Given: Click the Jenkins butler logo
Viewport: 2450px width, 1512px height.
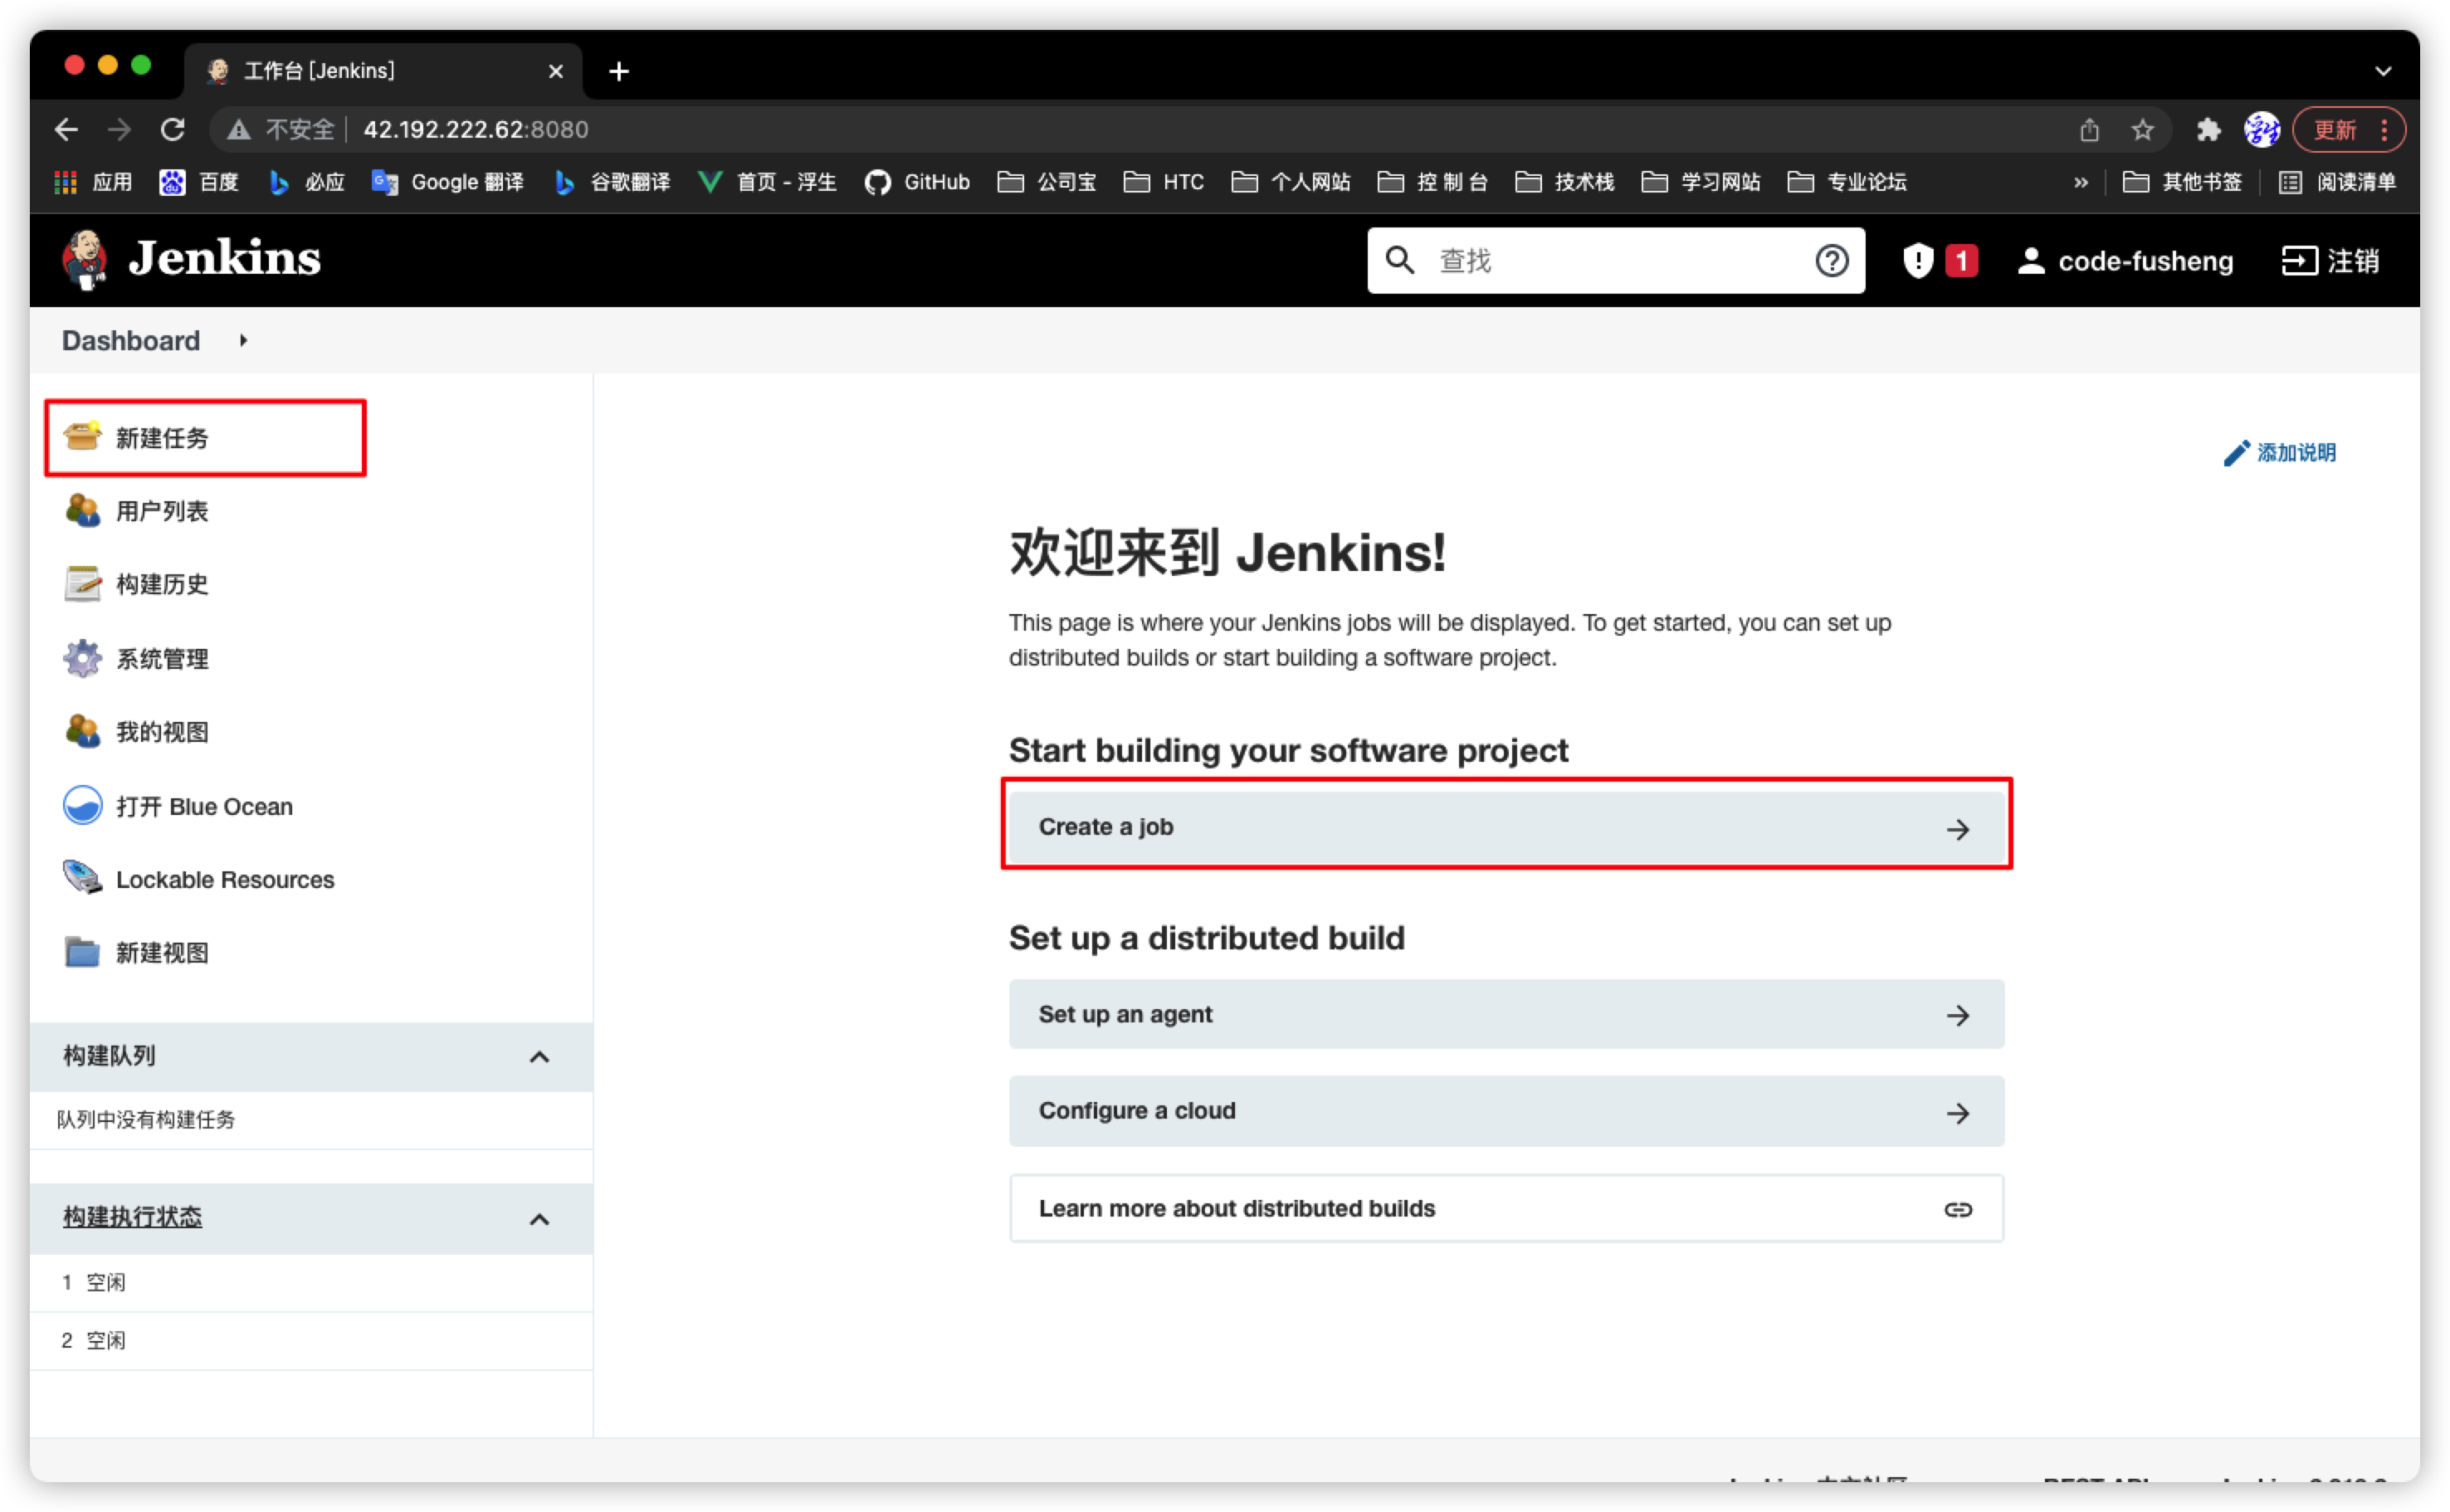Looking at the screenshot, I should [x=85, y=260].
